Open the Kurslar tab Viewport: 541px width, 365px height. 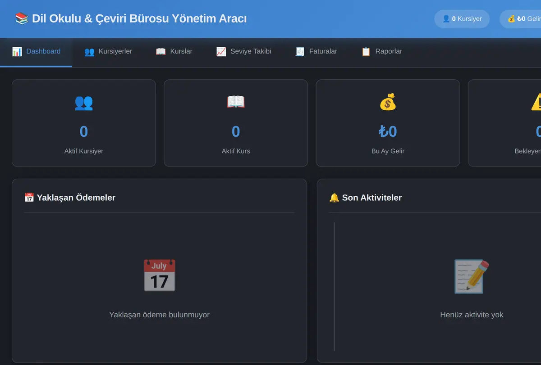[174, 52]
